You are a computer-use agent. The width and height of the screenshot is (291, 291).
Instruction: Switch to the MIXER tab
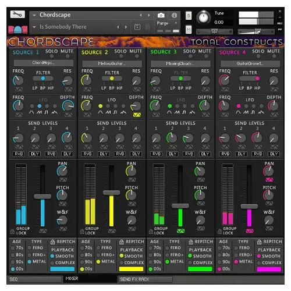(x=90, y=279)
